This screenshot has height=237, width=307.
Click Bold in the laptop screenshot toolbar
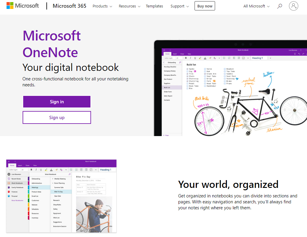pos(186,58)
